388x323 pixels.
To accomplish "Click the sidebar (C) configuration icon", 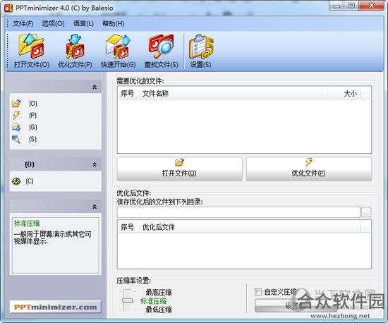I will [16, 181].
